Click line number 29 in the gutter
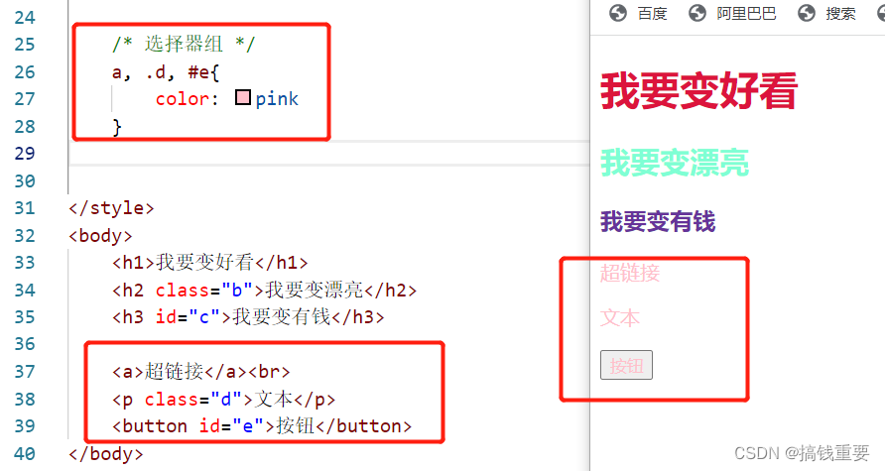 (x=24, y=154)
